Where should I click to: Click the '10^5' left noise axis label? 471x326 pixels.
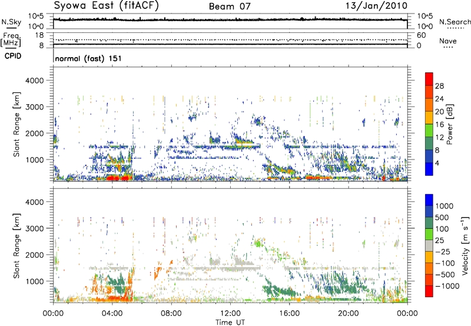tap(36, 16)
